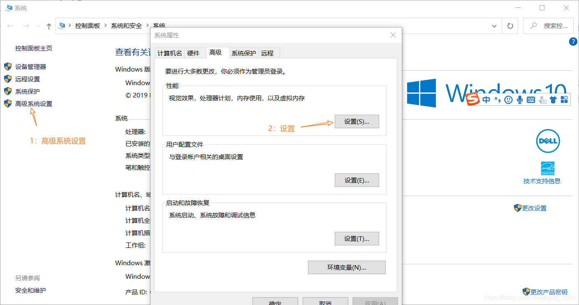Close the System Properties dialog
This screenshot has height=305, width=579.
click(x=393, y=35)
